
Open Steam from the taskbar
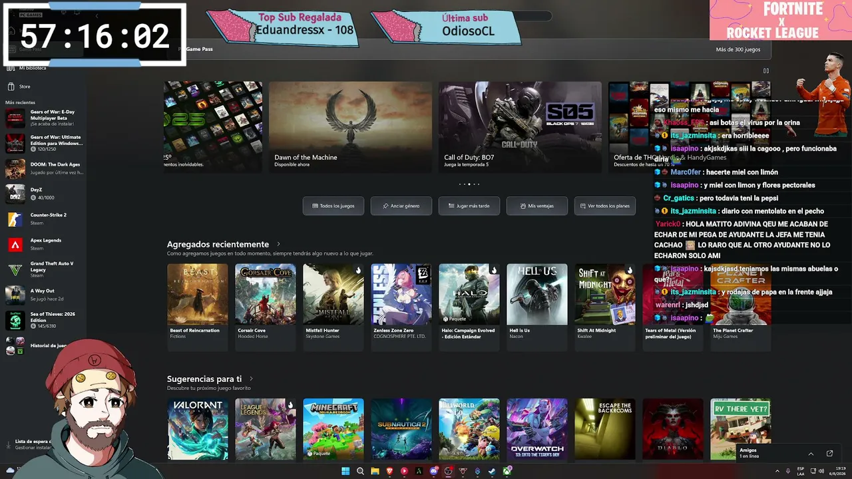click(x=492, y=472)
